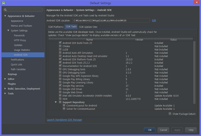Open Quick Lists settings

coord(16,65)
